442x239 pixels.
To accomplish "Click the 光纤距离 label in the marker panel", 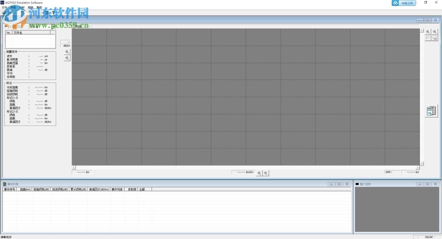I will [x=12, y=87].
